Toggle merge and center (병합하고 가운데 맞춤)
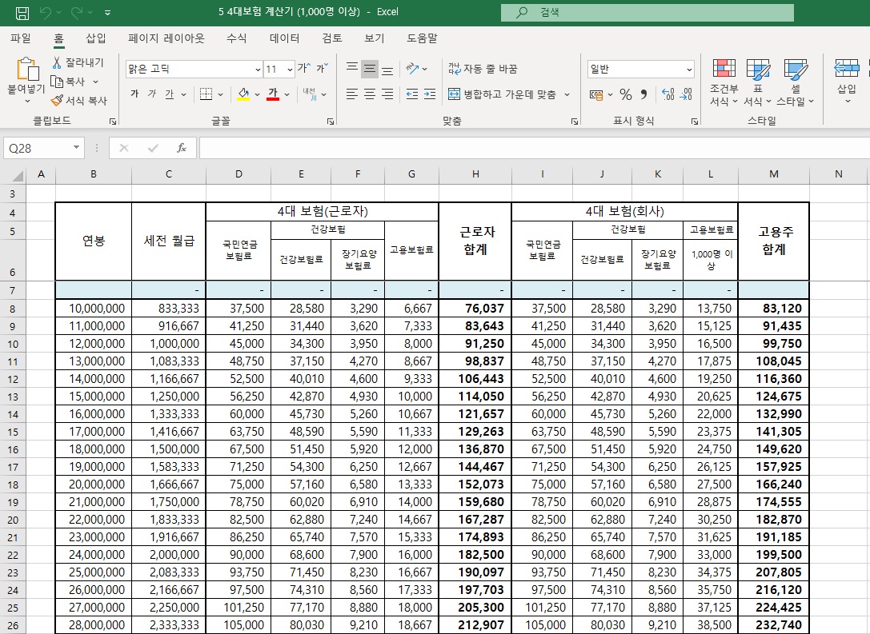The image size is (870, 634). click(x=503, y=94)
